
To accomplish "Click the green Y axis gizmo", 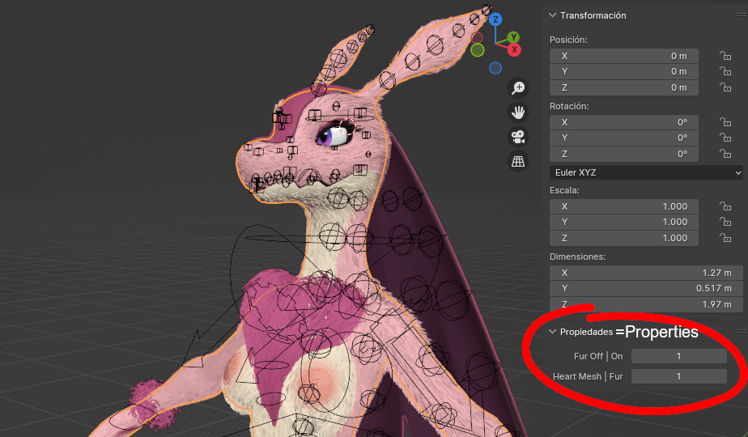I will tap(513, 37).
